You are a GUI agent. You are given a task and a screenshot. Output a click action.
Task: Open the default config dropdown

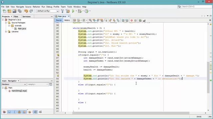[47, 11]
